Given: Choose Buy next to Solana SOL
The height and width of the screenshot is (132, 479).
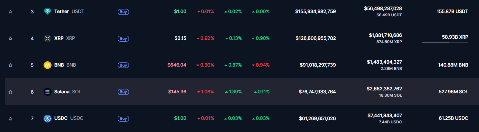Looking at the screenshot, I should click(x=123, y=92).
